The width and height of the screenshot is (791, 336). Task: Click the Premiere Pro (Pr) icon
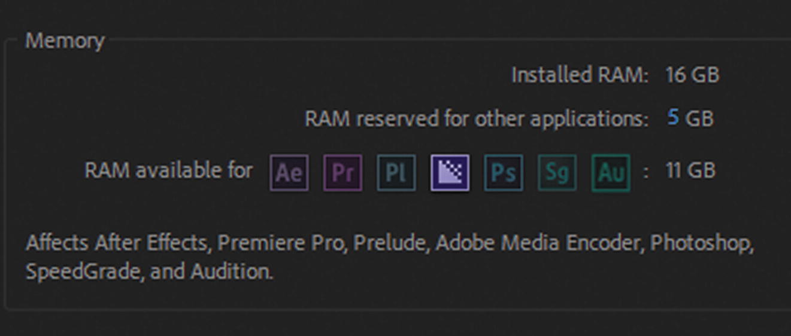(x=343, y=173)
